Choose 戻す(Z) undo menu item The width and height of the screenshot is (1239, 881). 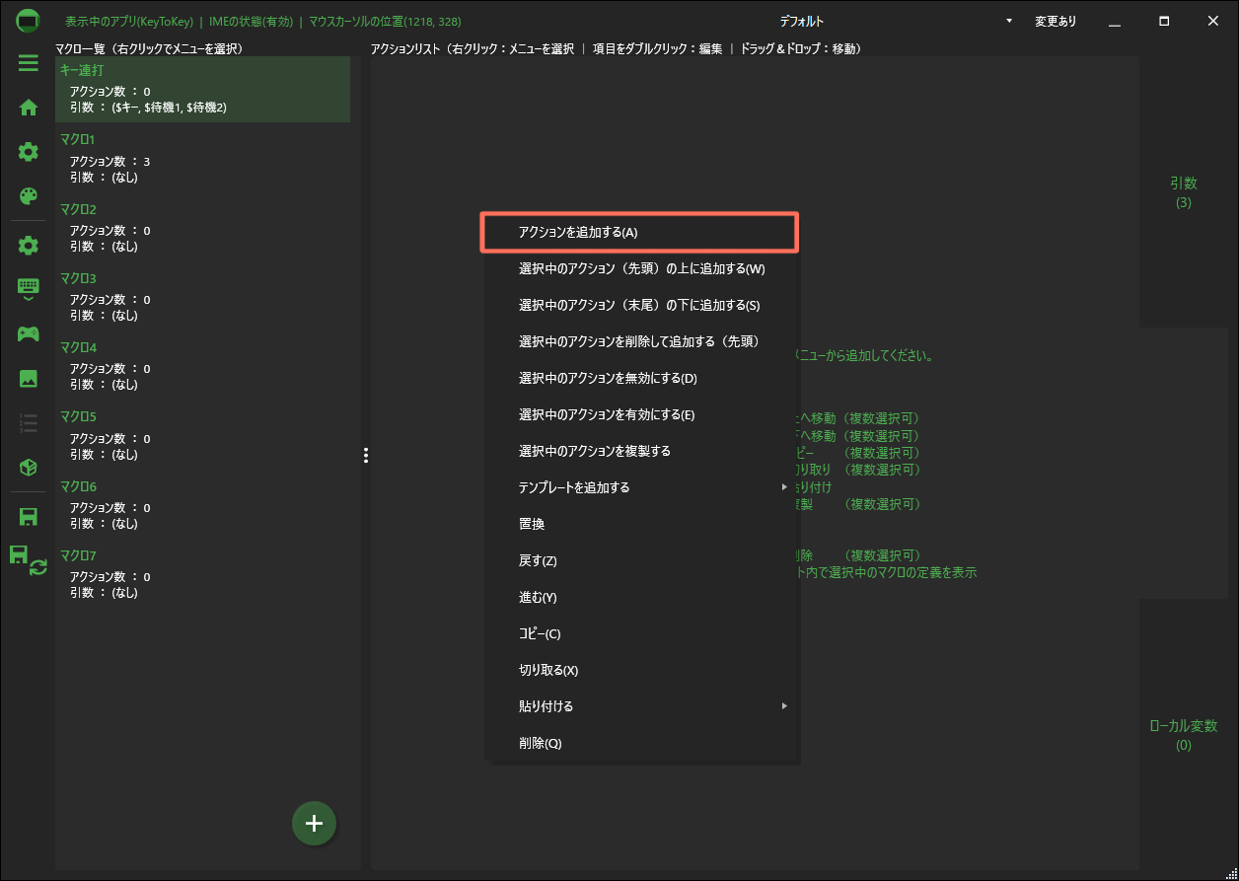coord(642,560)
